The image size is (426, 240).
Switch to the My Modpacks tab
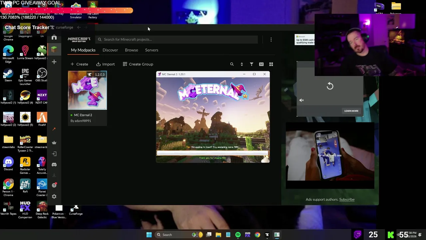tap(83, 50)
